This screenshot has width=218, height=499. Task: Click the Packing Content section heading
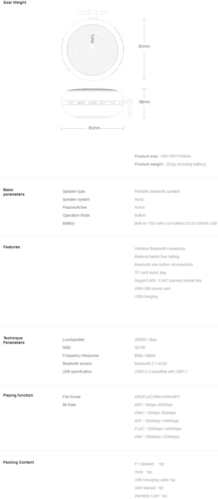coord(19,462)
